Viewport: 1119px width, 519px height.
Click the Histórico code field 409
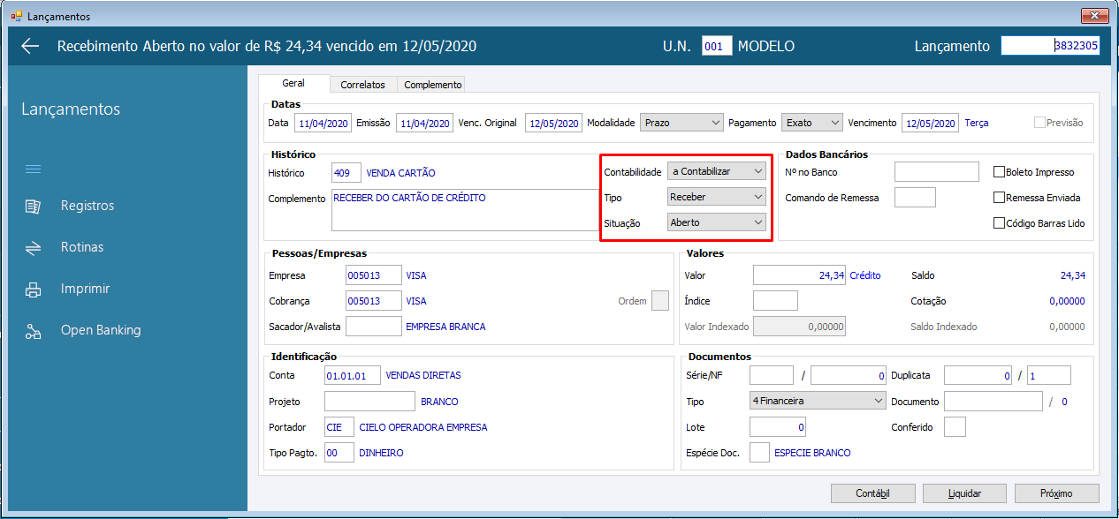[346, 173]
